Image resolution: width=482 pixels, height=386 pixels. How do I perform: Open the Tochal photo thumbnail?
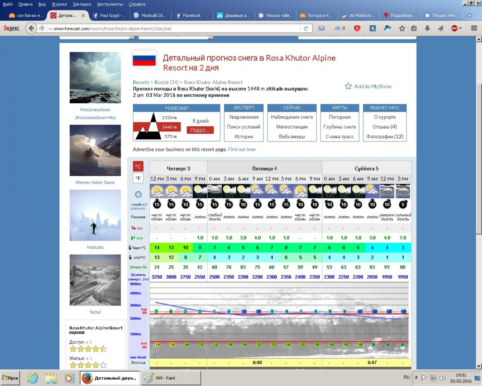95,280
